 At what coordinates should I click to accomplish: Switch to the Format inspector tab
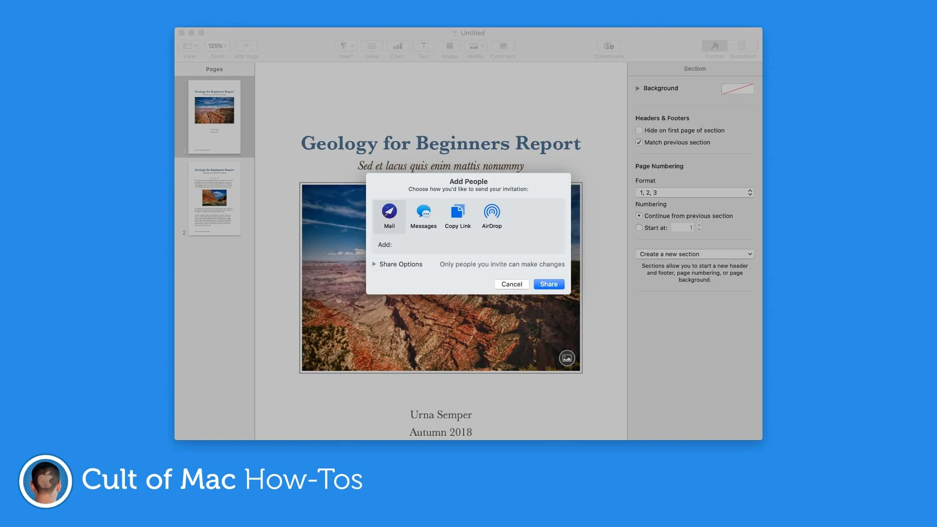(x=714, y=46)
